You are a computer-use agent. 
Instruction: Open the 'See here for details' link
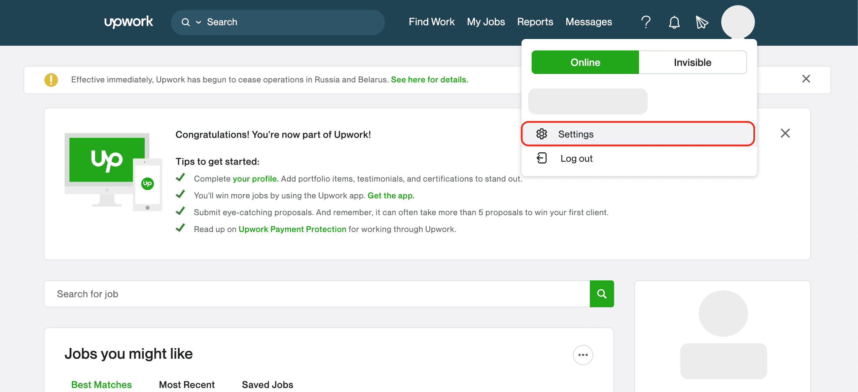[429, 80]
